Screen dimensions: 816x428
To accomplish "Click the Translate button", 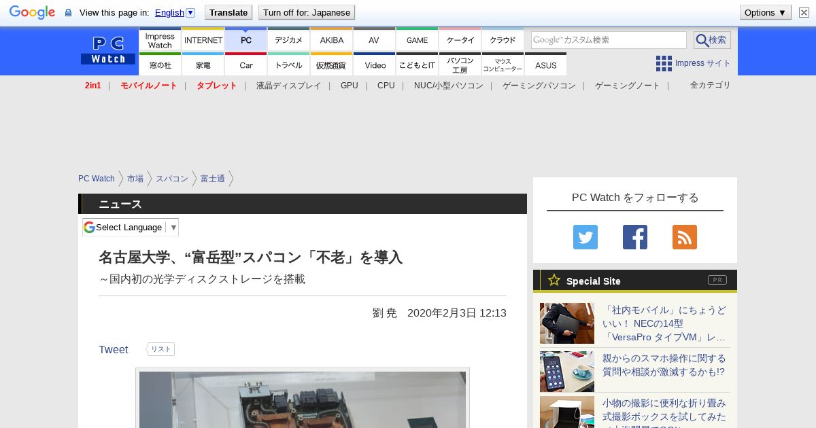I will 228,12.
